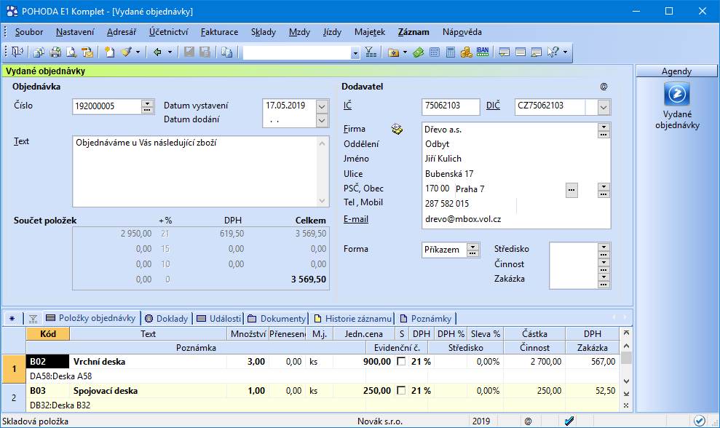Switch to the Události tab
Screen dimensions: 720x428
[x=218, y=319]
